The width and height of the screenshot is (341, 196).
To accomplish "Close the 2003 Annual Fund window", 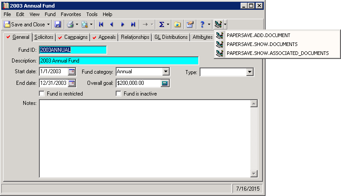I will 259,6.
